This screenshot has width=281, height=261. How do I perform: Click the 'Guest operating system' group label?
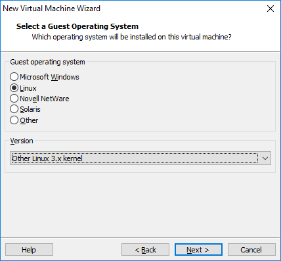pos(47,62)
